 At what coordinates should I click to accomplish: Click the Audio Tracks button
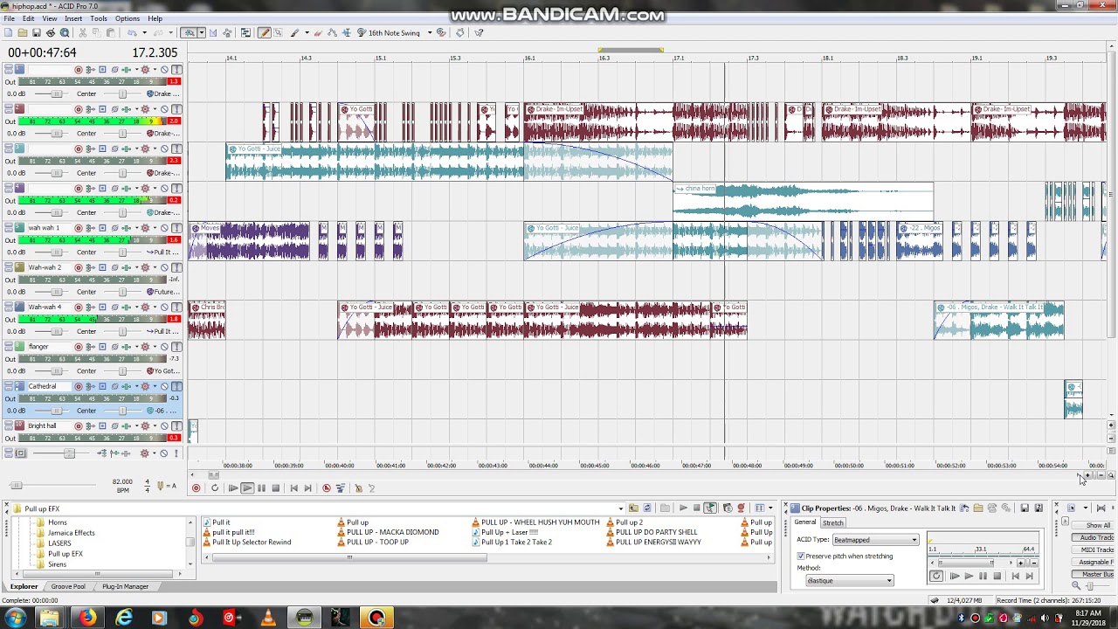1094,537
